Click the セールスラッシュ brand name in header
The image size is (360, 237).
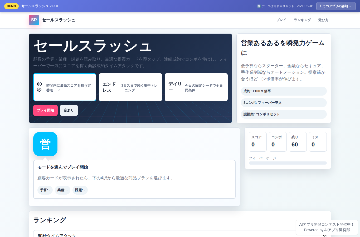click(59, 20)
